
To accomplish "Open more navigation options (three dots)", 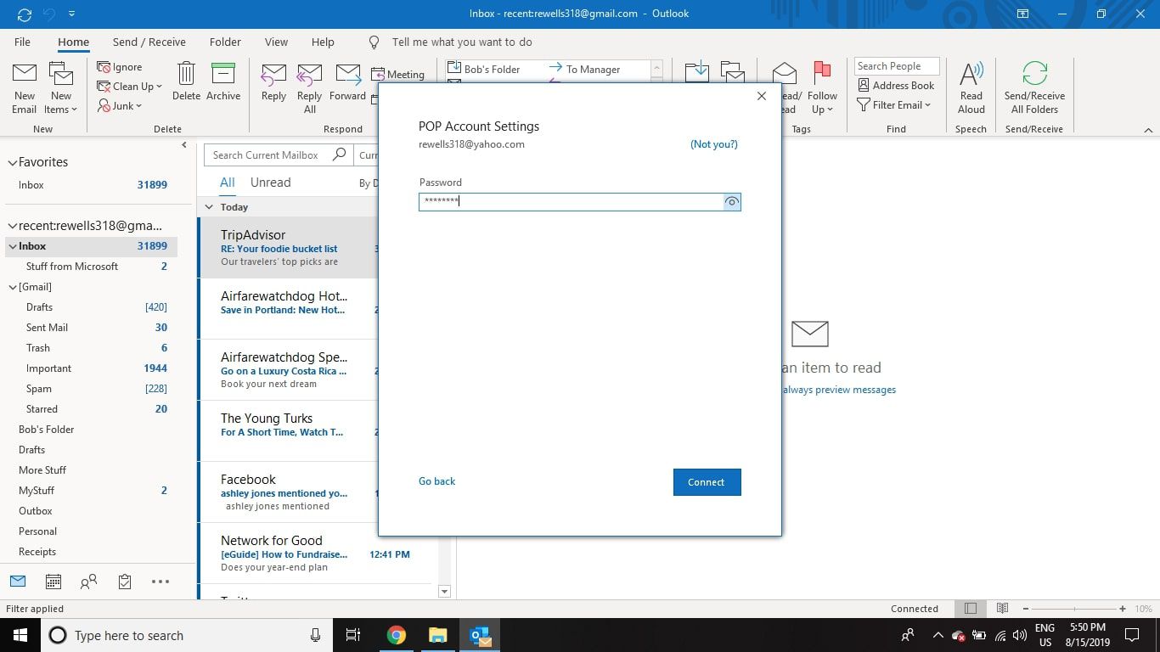I will pyautogui.click(x=160, y=582).
